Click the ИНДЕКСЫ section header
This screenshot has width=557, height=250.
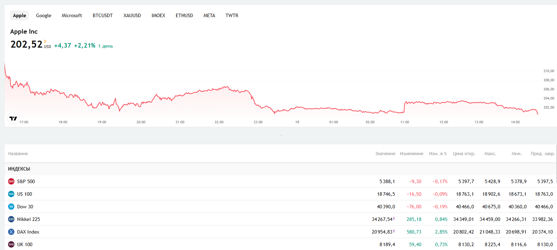(x=19, y=169)
